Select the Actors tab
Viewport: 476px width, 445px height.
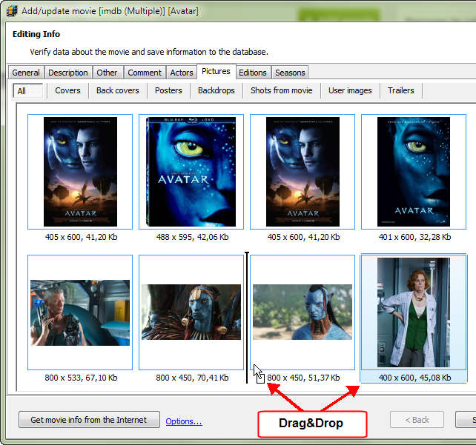tap(182, 73)
